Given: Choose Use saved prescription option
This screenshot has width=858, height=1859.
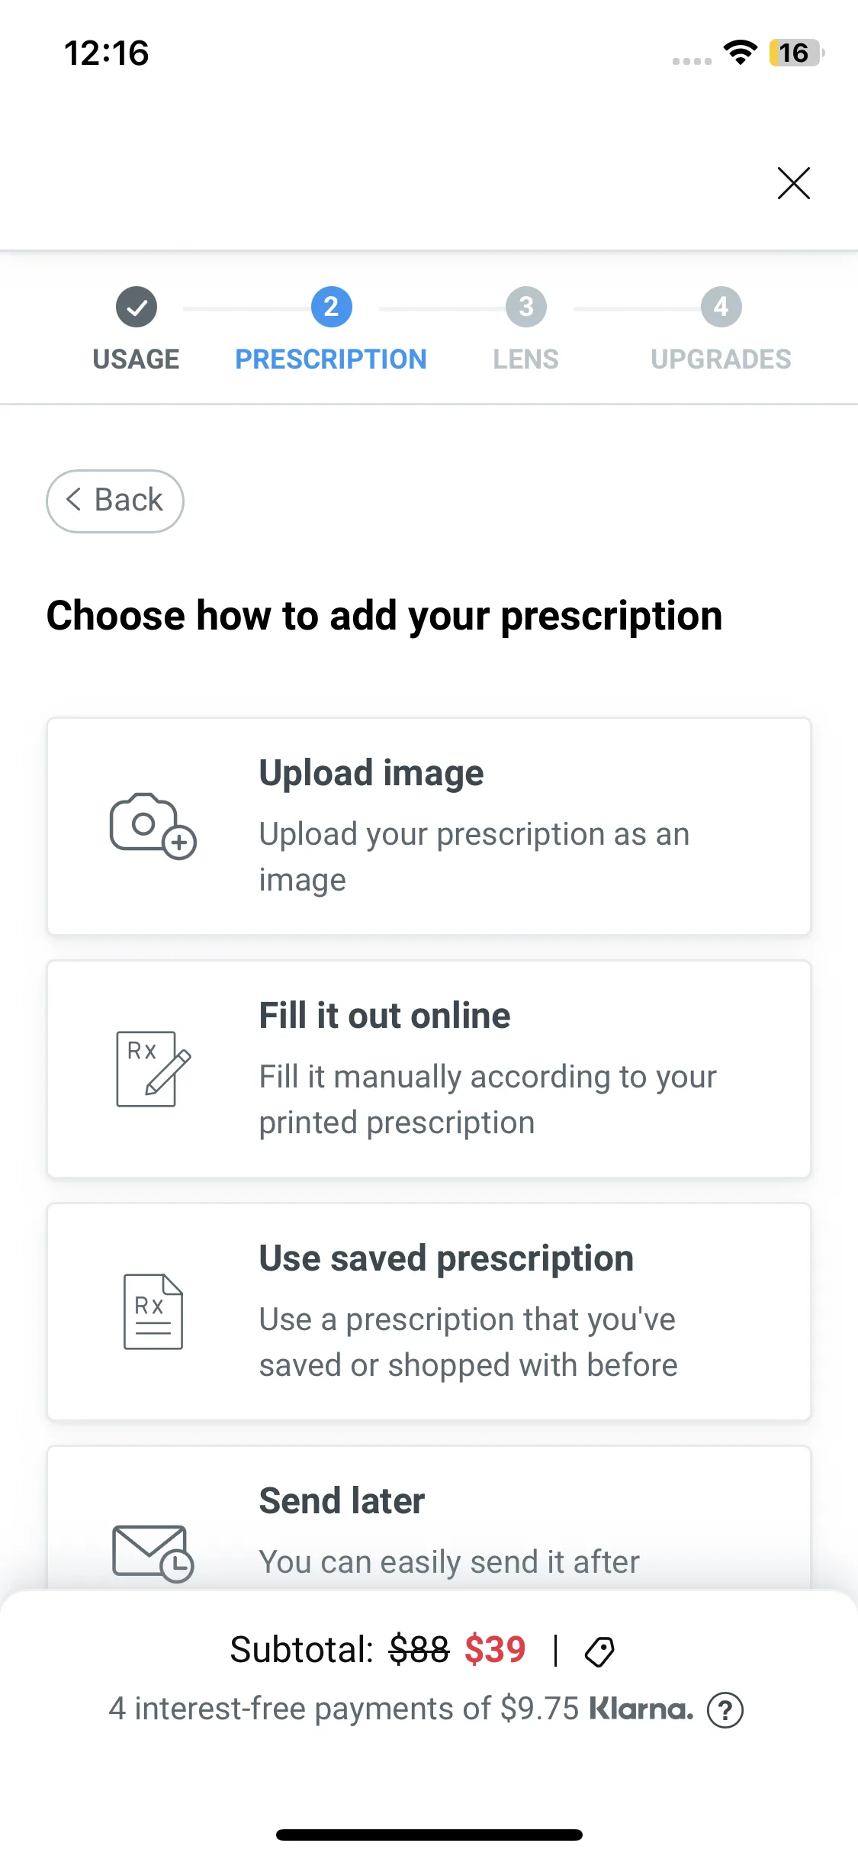Looking at the screenshot, I should pyautogui.click(x=446, y=1258).
